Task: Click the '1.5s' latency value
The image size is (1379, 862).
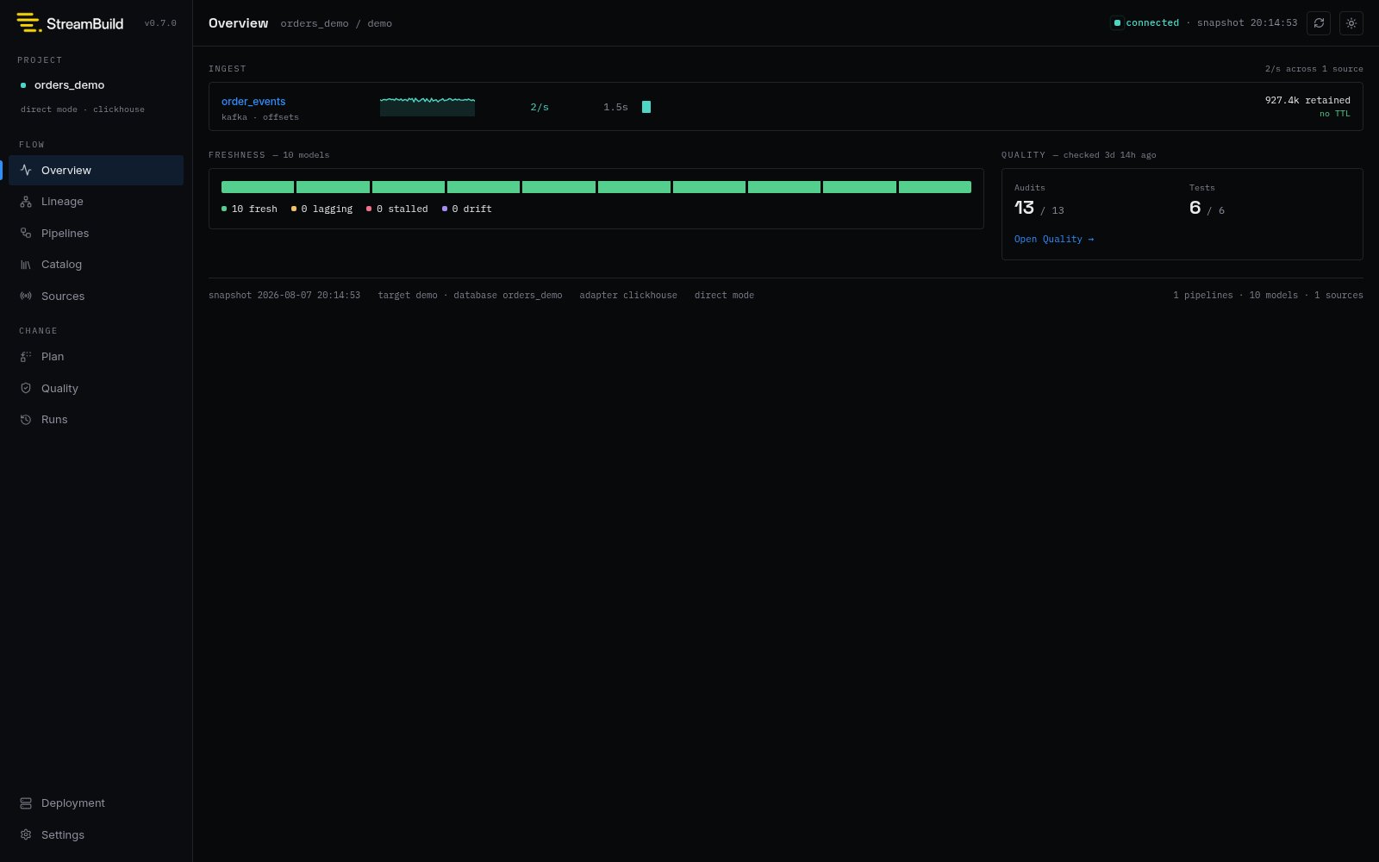Action: click(x=615, y=108)
